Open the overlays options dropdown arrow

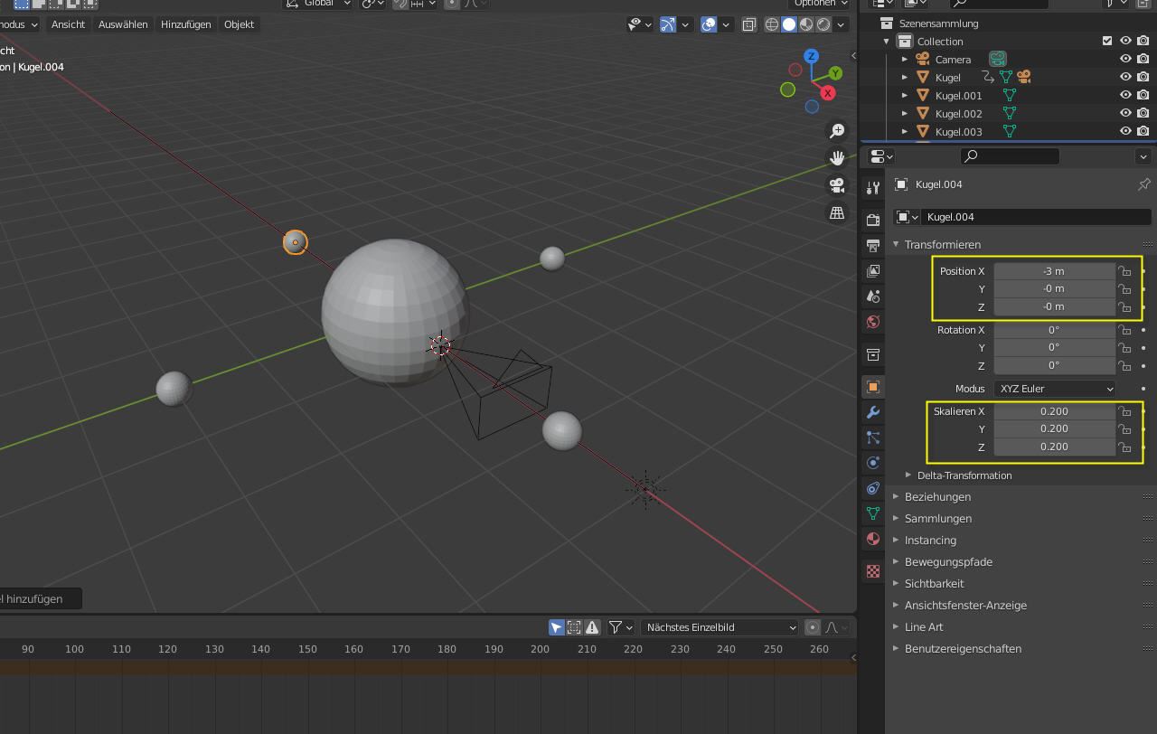pyautogui.click(x=727, y=24)
